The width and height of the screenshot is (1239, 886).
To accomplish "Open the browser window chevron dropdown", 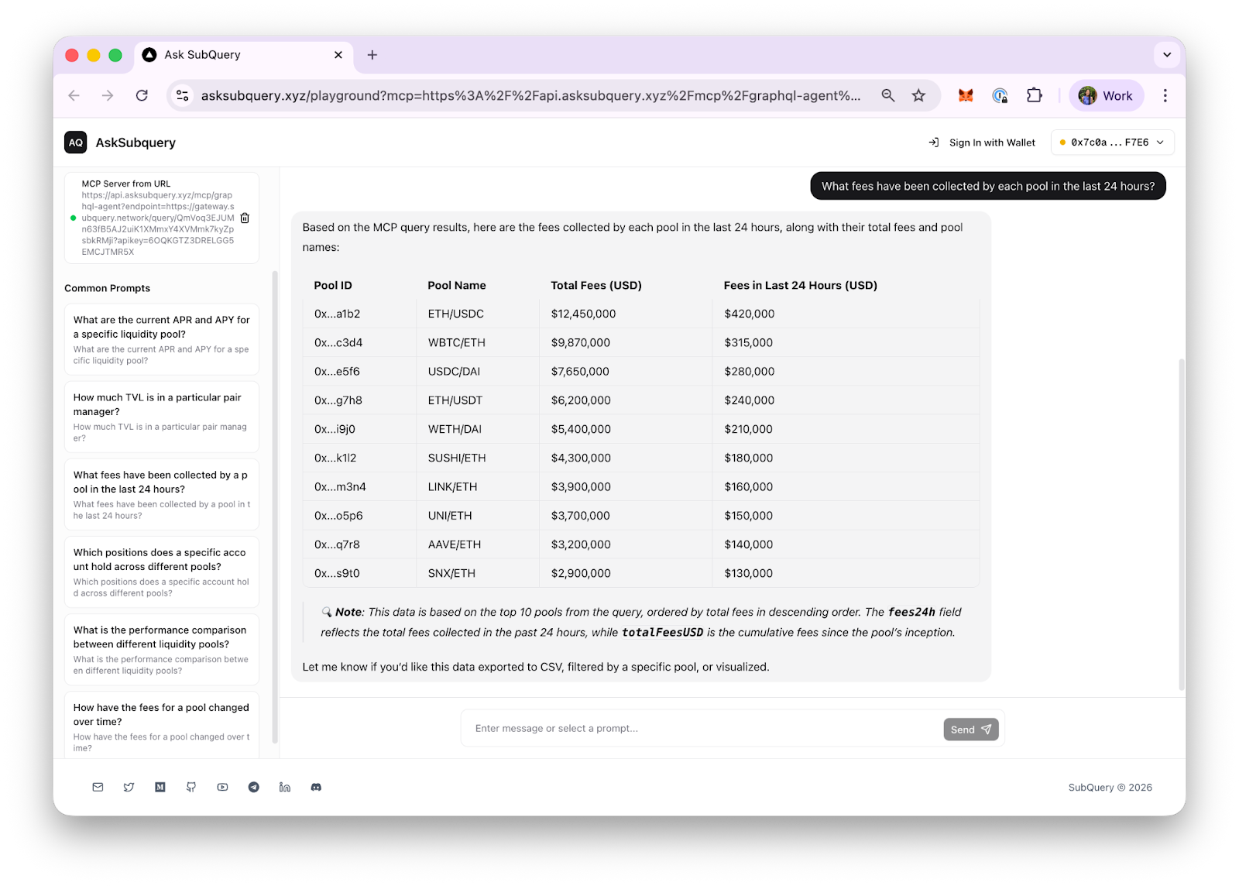I will 1166,54.
